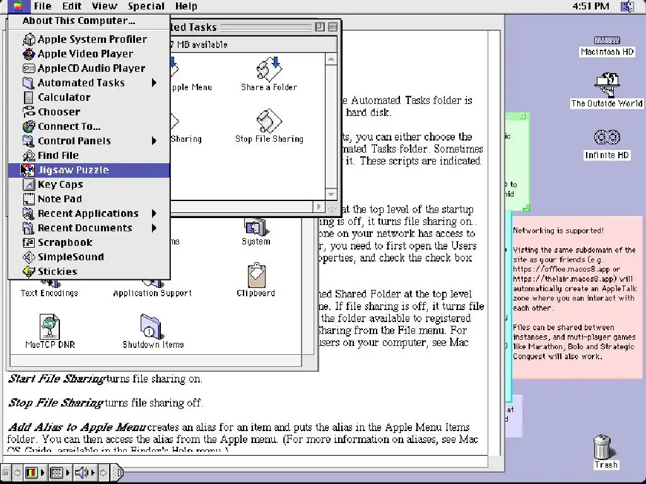
Task: Click the 'MB available' header text
Action: click(x=202, y=45)
